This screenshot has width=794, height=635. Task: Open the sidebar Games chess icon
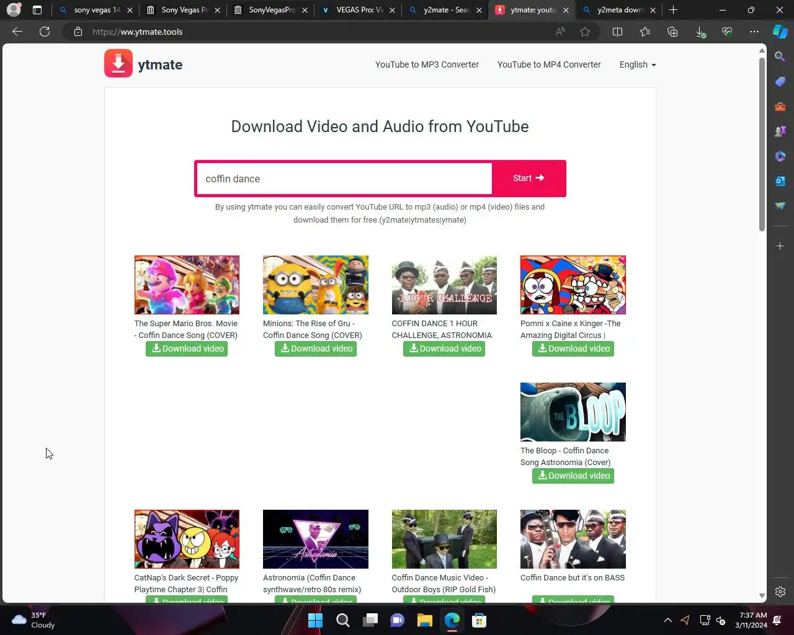[780, 131]
